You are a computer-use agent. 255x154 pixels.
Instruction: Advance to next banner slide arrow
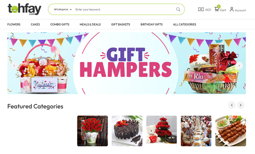[x=239, y=66]
